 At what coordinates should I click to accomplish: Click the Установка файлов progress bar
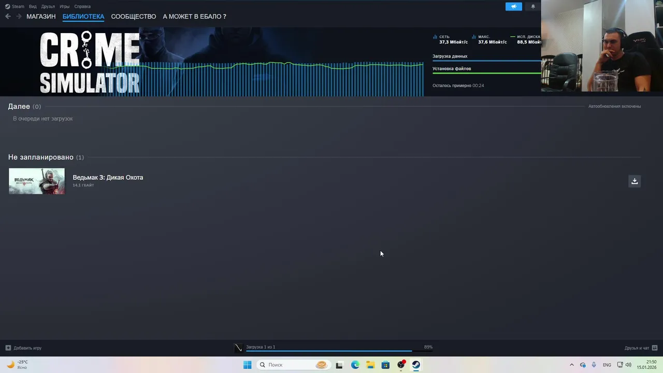coord(487,73)
